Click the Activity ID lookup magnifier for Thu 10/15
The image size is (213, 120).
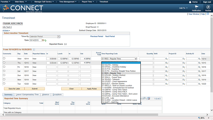click(x=199, y=63)
